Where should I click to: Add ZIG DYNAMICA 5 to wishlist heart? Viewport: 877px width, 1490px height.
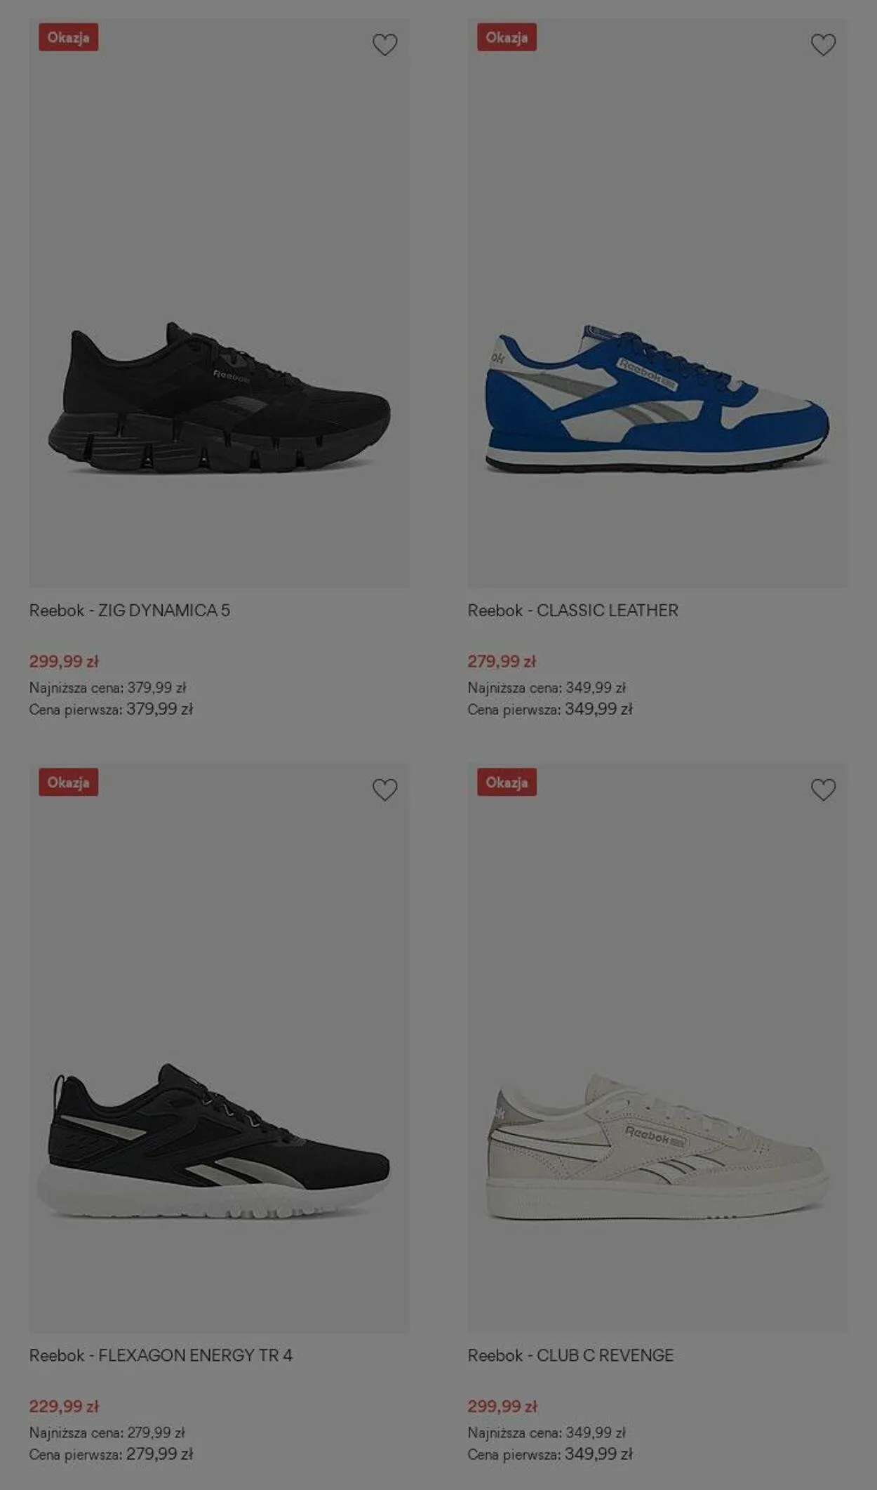pyautogui.click(x=384, y=45)
